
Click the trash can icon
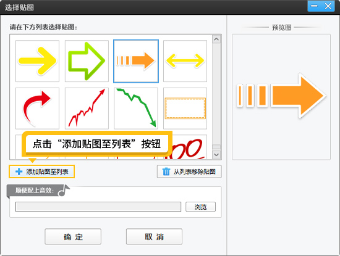[166, 171]
